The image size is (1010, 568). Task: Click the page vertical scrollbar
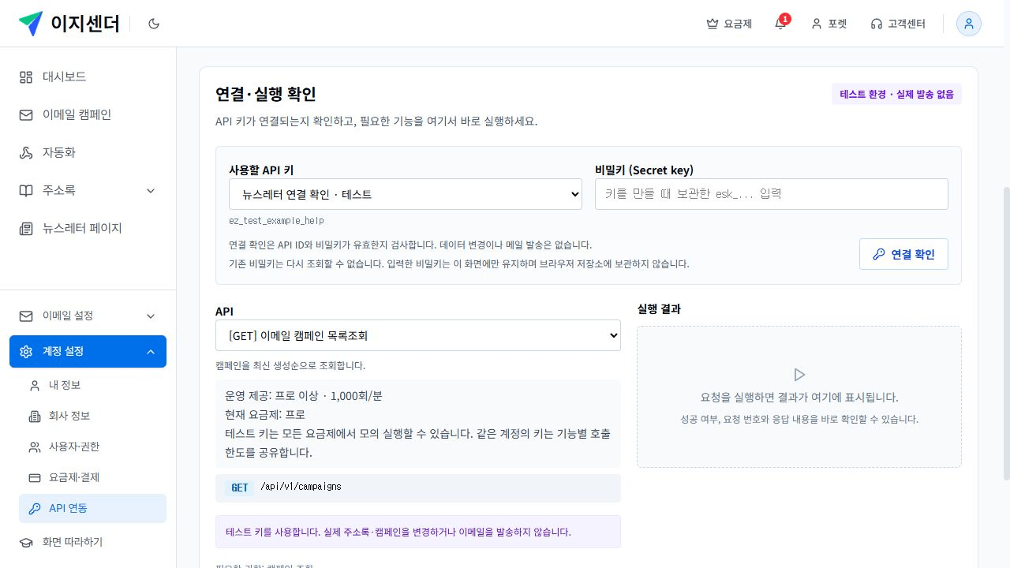(x=1005, y=334)
